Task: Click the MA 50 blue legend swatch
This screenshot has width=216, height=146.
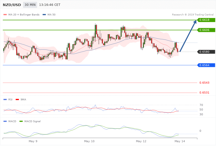Action: pos(44,14)
